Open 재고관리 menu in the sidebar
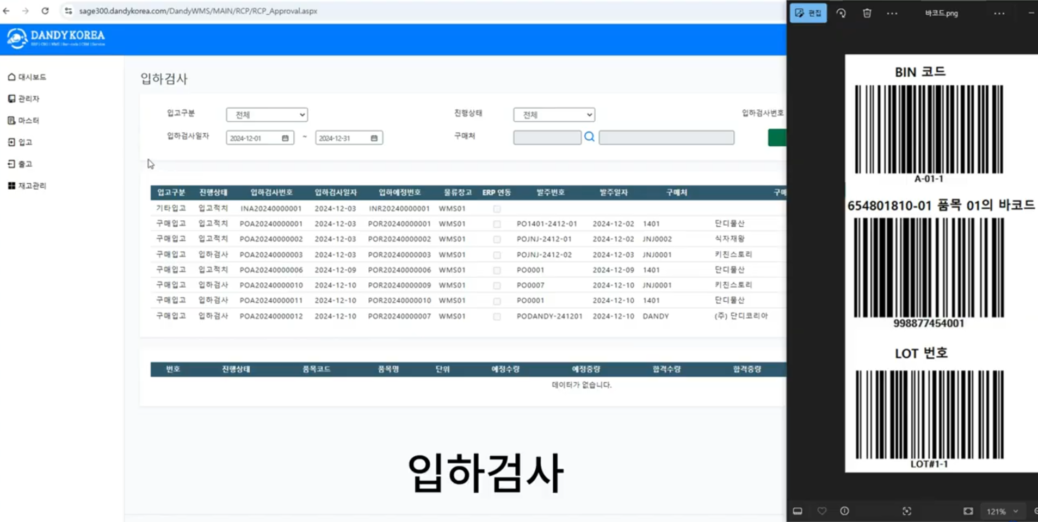1038x522 pixels. tap(27, 186)
